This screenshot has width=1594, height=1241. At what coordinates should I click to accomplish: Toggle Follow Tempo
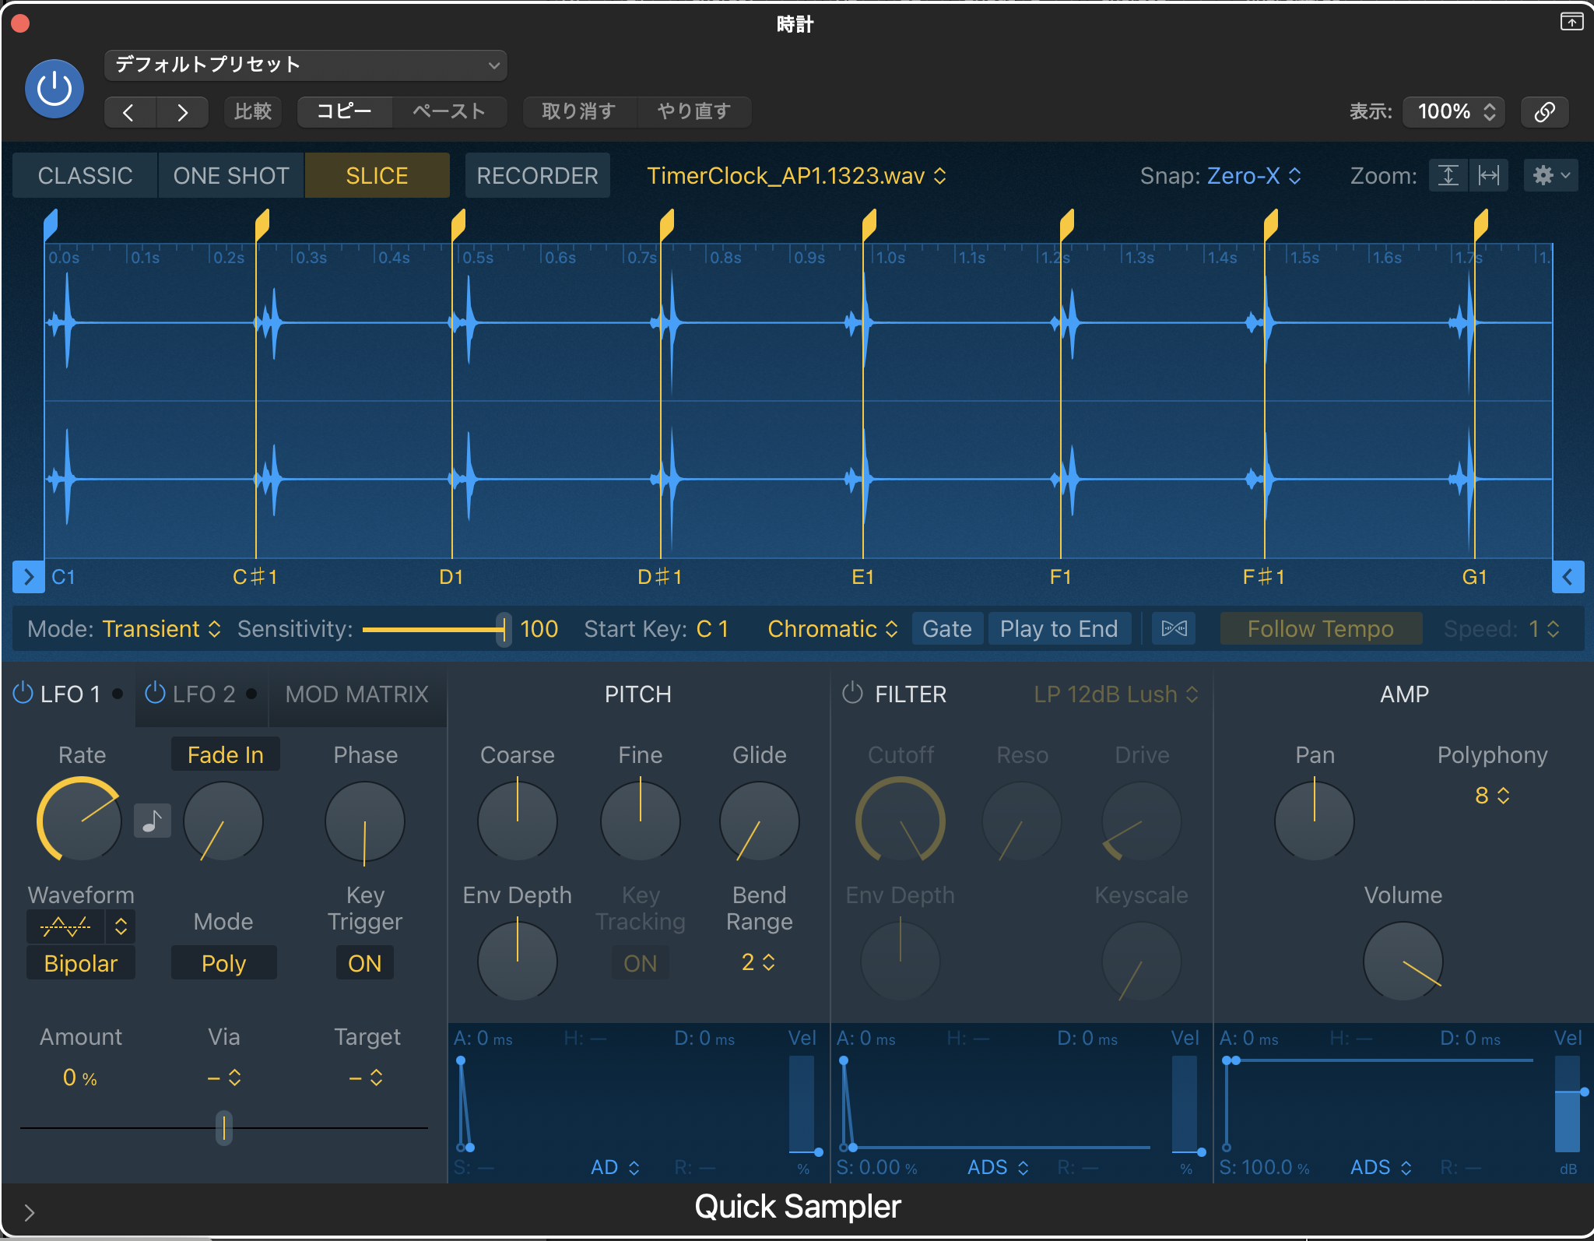(x=1321, y=628)
